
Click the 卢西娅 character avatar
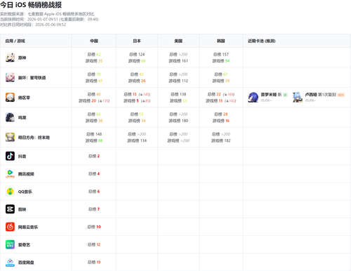[x=298, y=98]
